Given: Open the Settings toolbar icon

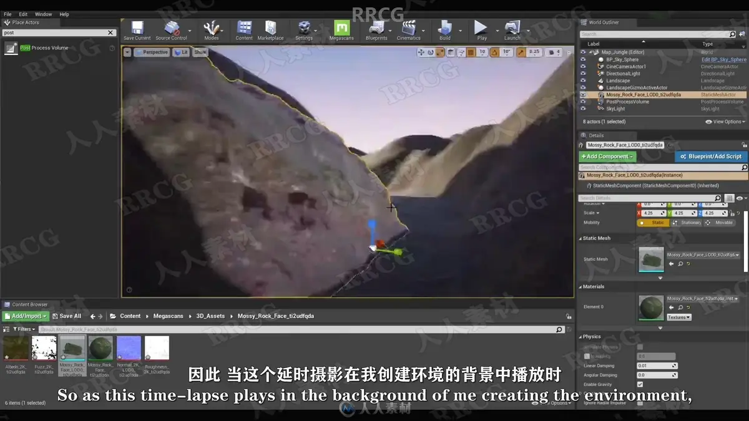Looking at the screenshot, I should pyautogui.click(x=304, y=30).
